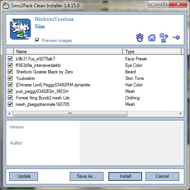This screenshot has width=190, height=190.
Task: Select the Forrest King Bundi2 mesh Lds row
Action: coord(43,98)
